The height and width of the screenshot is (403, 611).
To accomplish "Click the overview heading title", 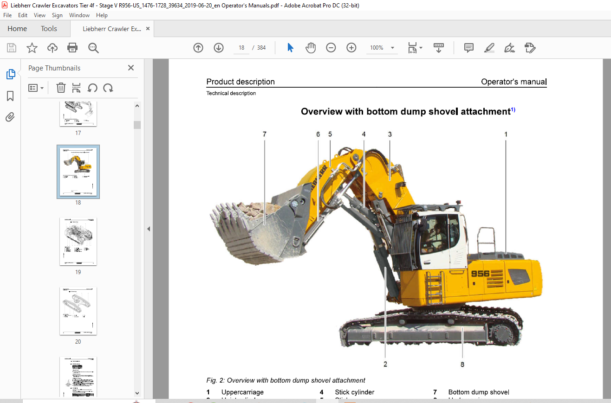I will (x=405, y=111).
